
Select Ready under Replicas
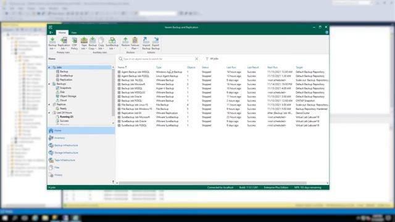tap(63, 109)
